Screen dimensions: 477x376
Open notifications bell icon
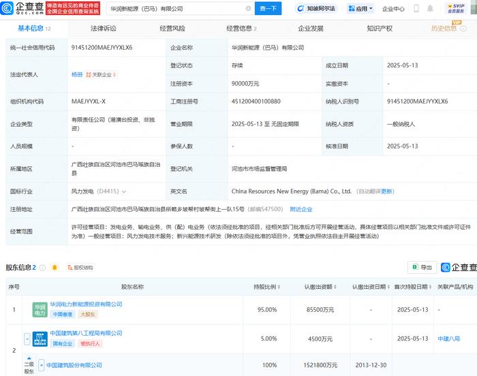430,9
